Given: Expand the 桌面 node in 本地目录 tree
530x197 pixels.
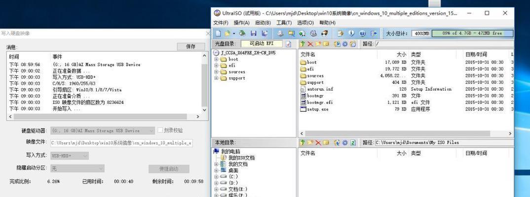Looking at the screenshot, I should tap(216, 170).
